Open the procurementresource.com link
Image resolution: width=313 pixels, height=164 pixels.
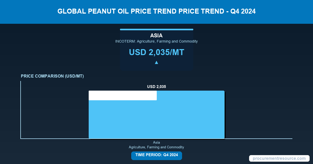279,158
